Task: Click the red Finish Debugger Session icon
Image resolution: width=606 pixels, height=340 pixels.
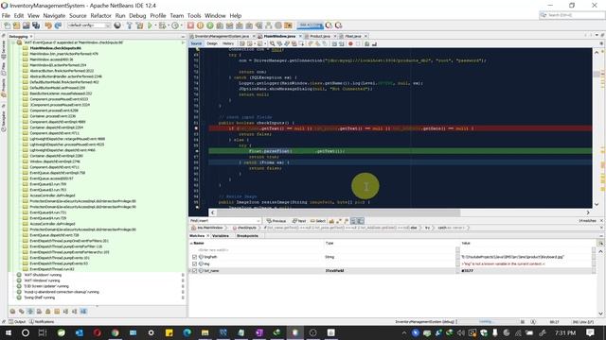Action: [x=190, y=25]
